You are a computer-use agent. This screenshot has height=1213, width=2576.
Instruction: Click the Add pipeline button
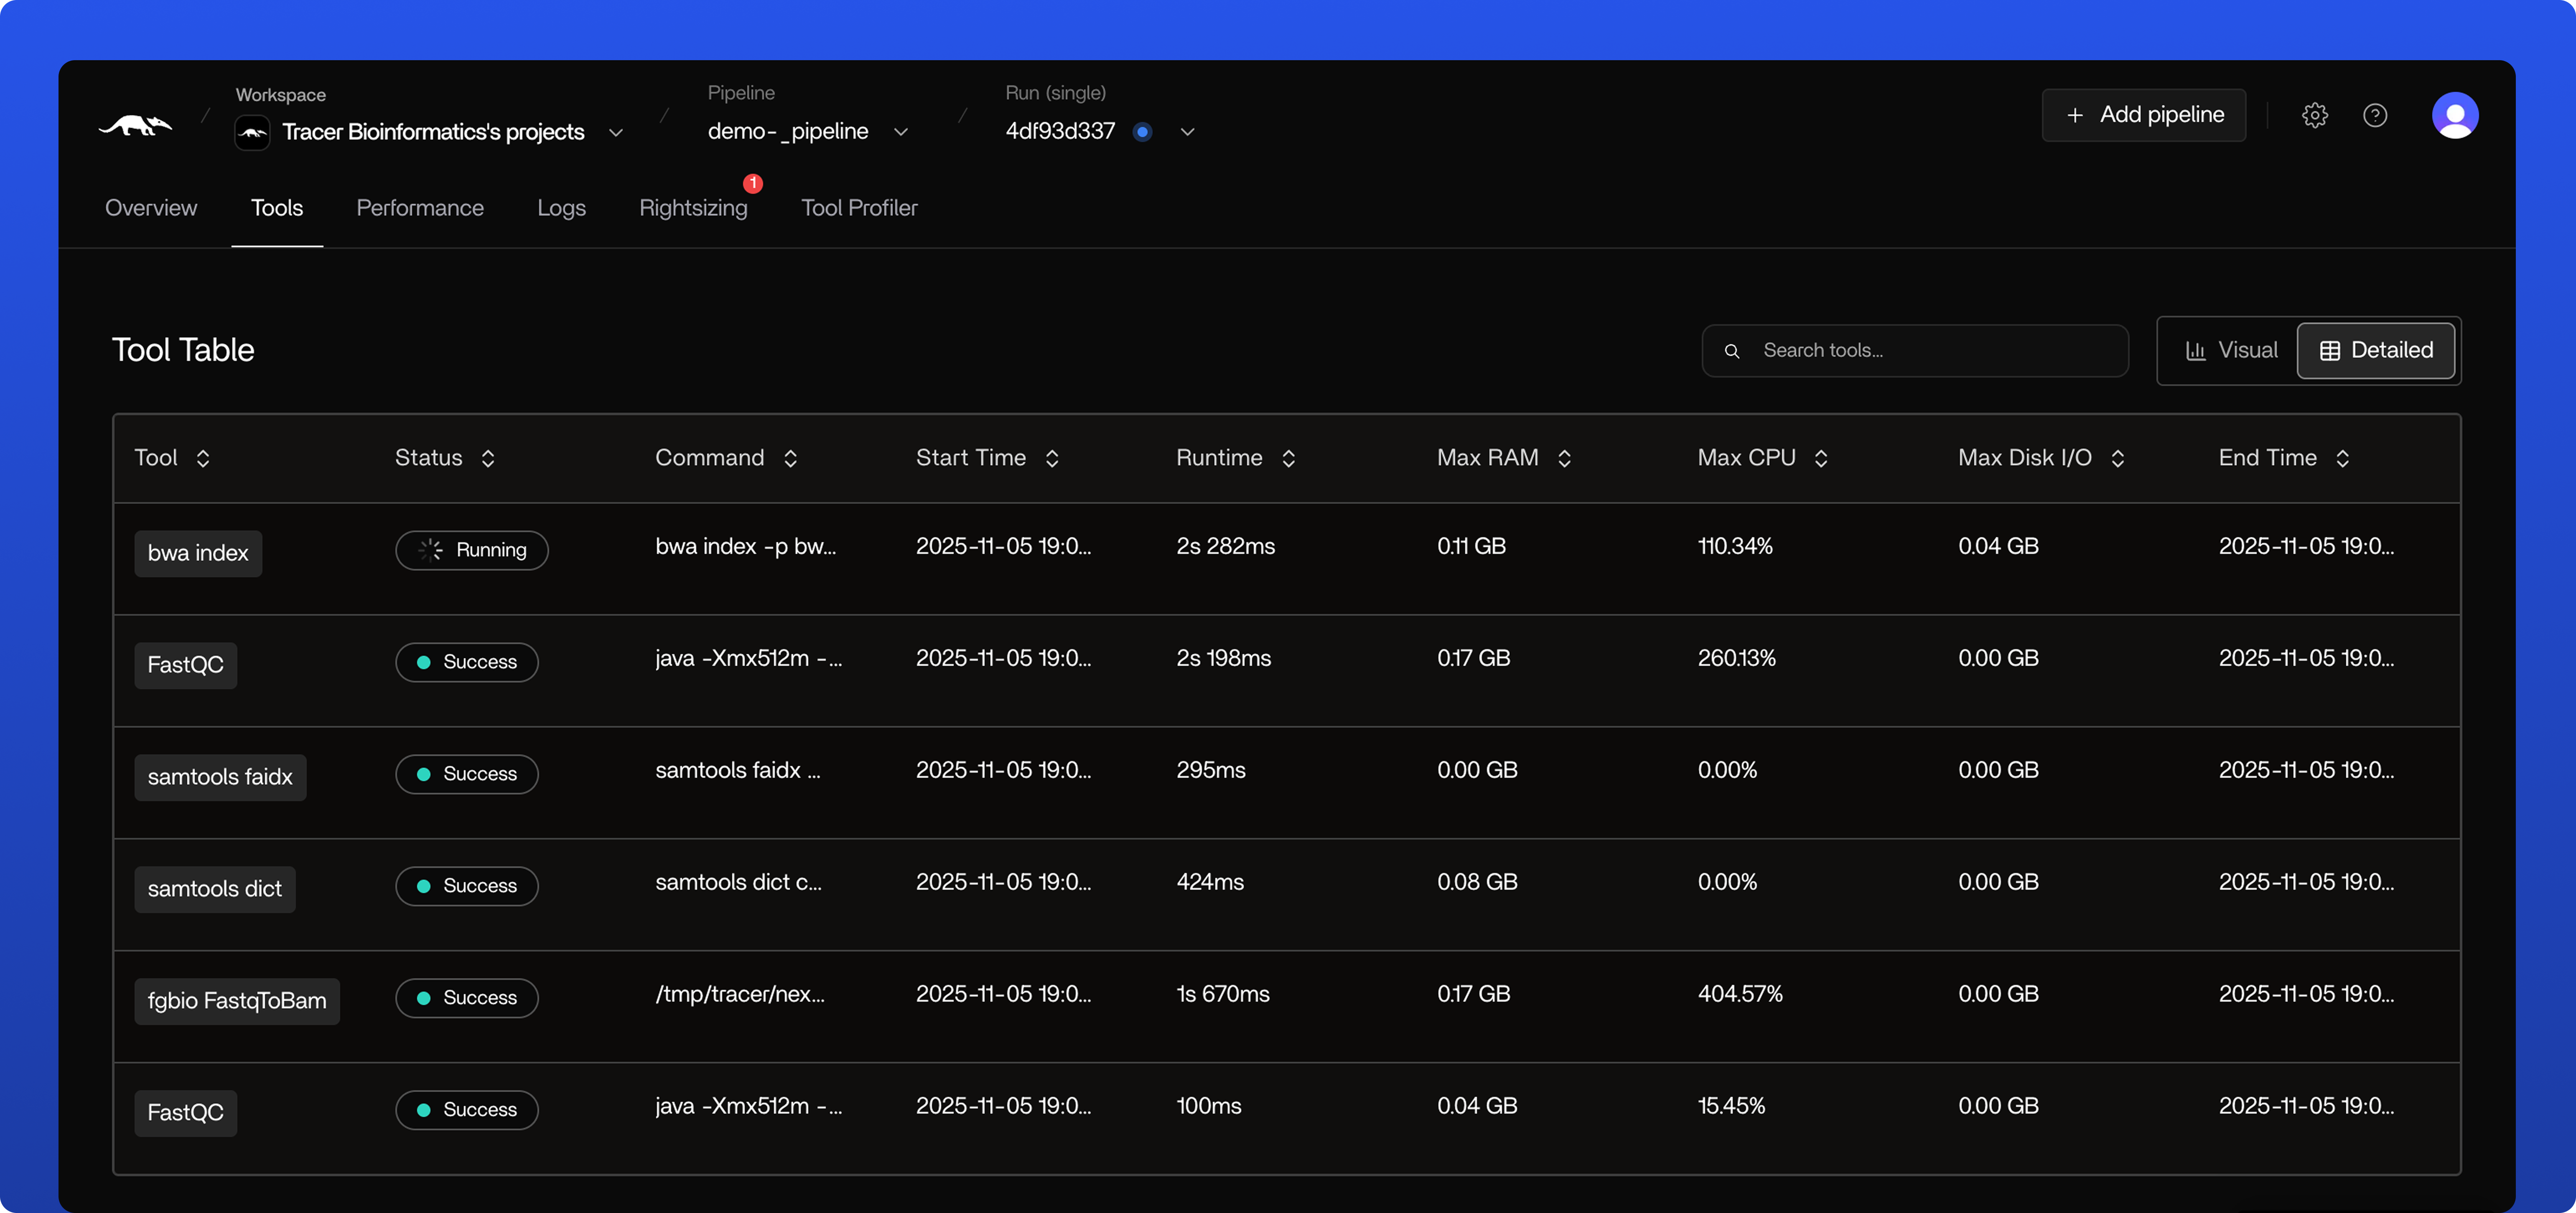2143,116
